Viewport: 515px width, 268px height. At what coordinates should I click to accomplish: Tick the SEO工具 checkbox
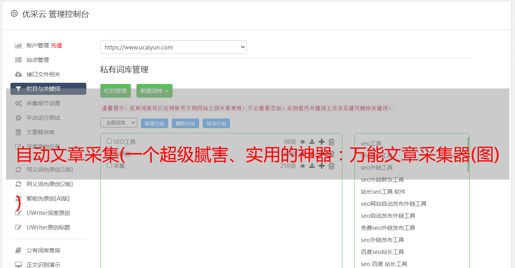109,141
